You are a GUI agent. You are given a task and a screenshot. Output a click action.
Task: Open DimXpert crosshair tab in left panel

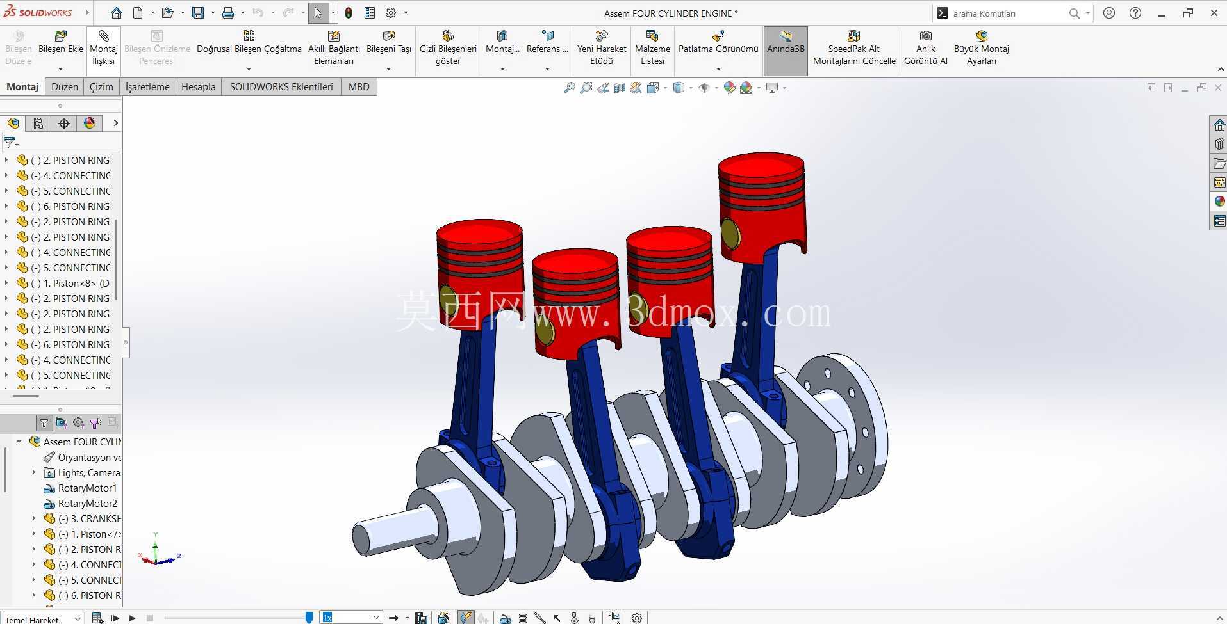(x=64, y=124)
